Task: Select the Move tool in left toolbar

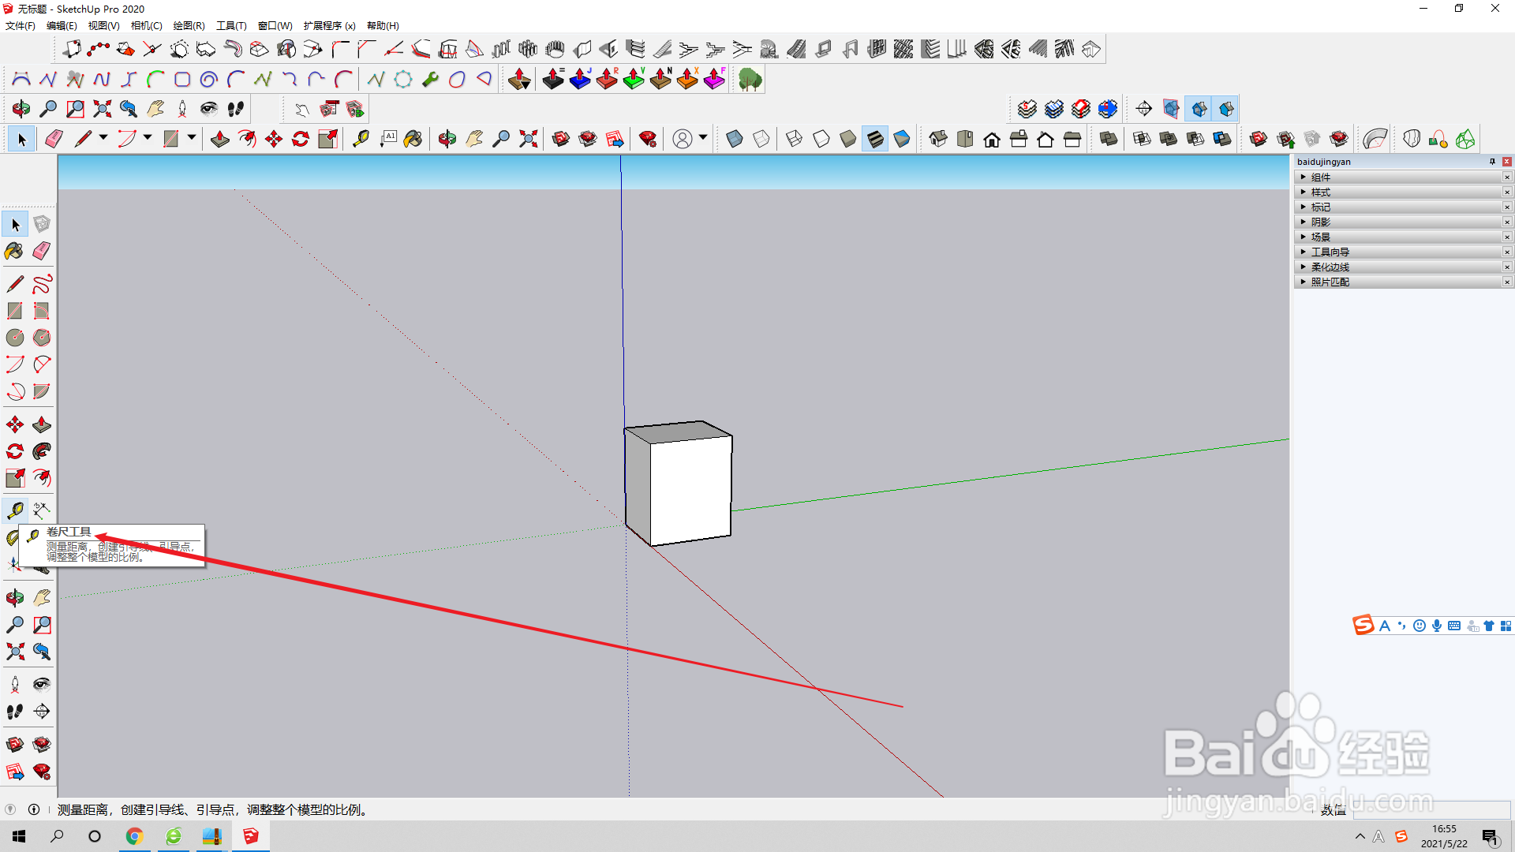Action: [x=15, y=425]
